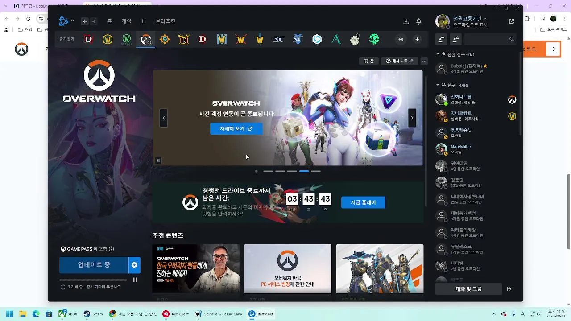Image resolution: width=571 pixels, height=321 pixels.
Task: Select WoW Classic icon in favorites
Action: click(x=127, y=39)
